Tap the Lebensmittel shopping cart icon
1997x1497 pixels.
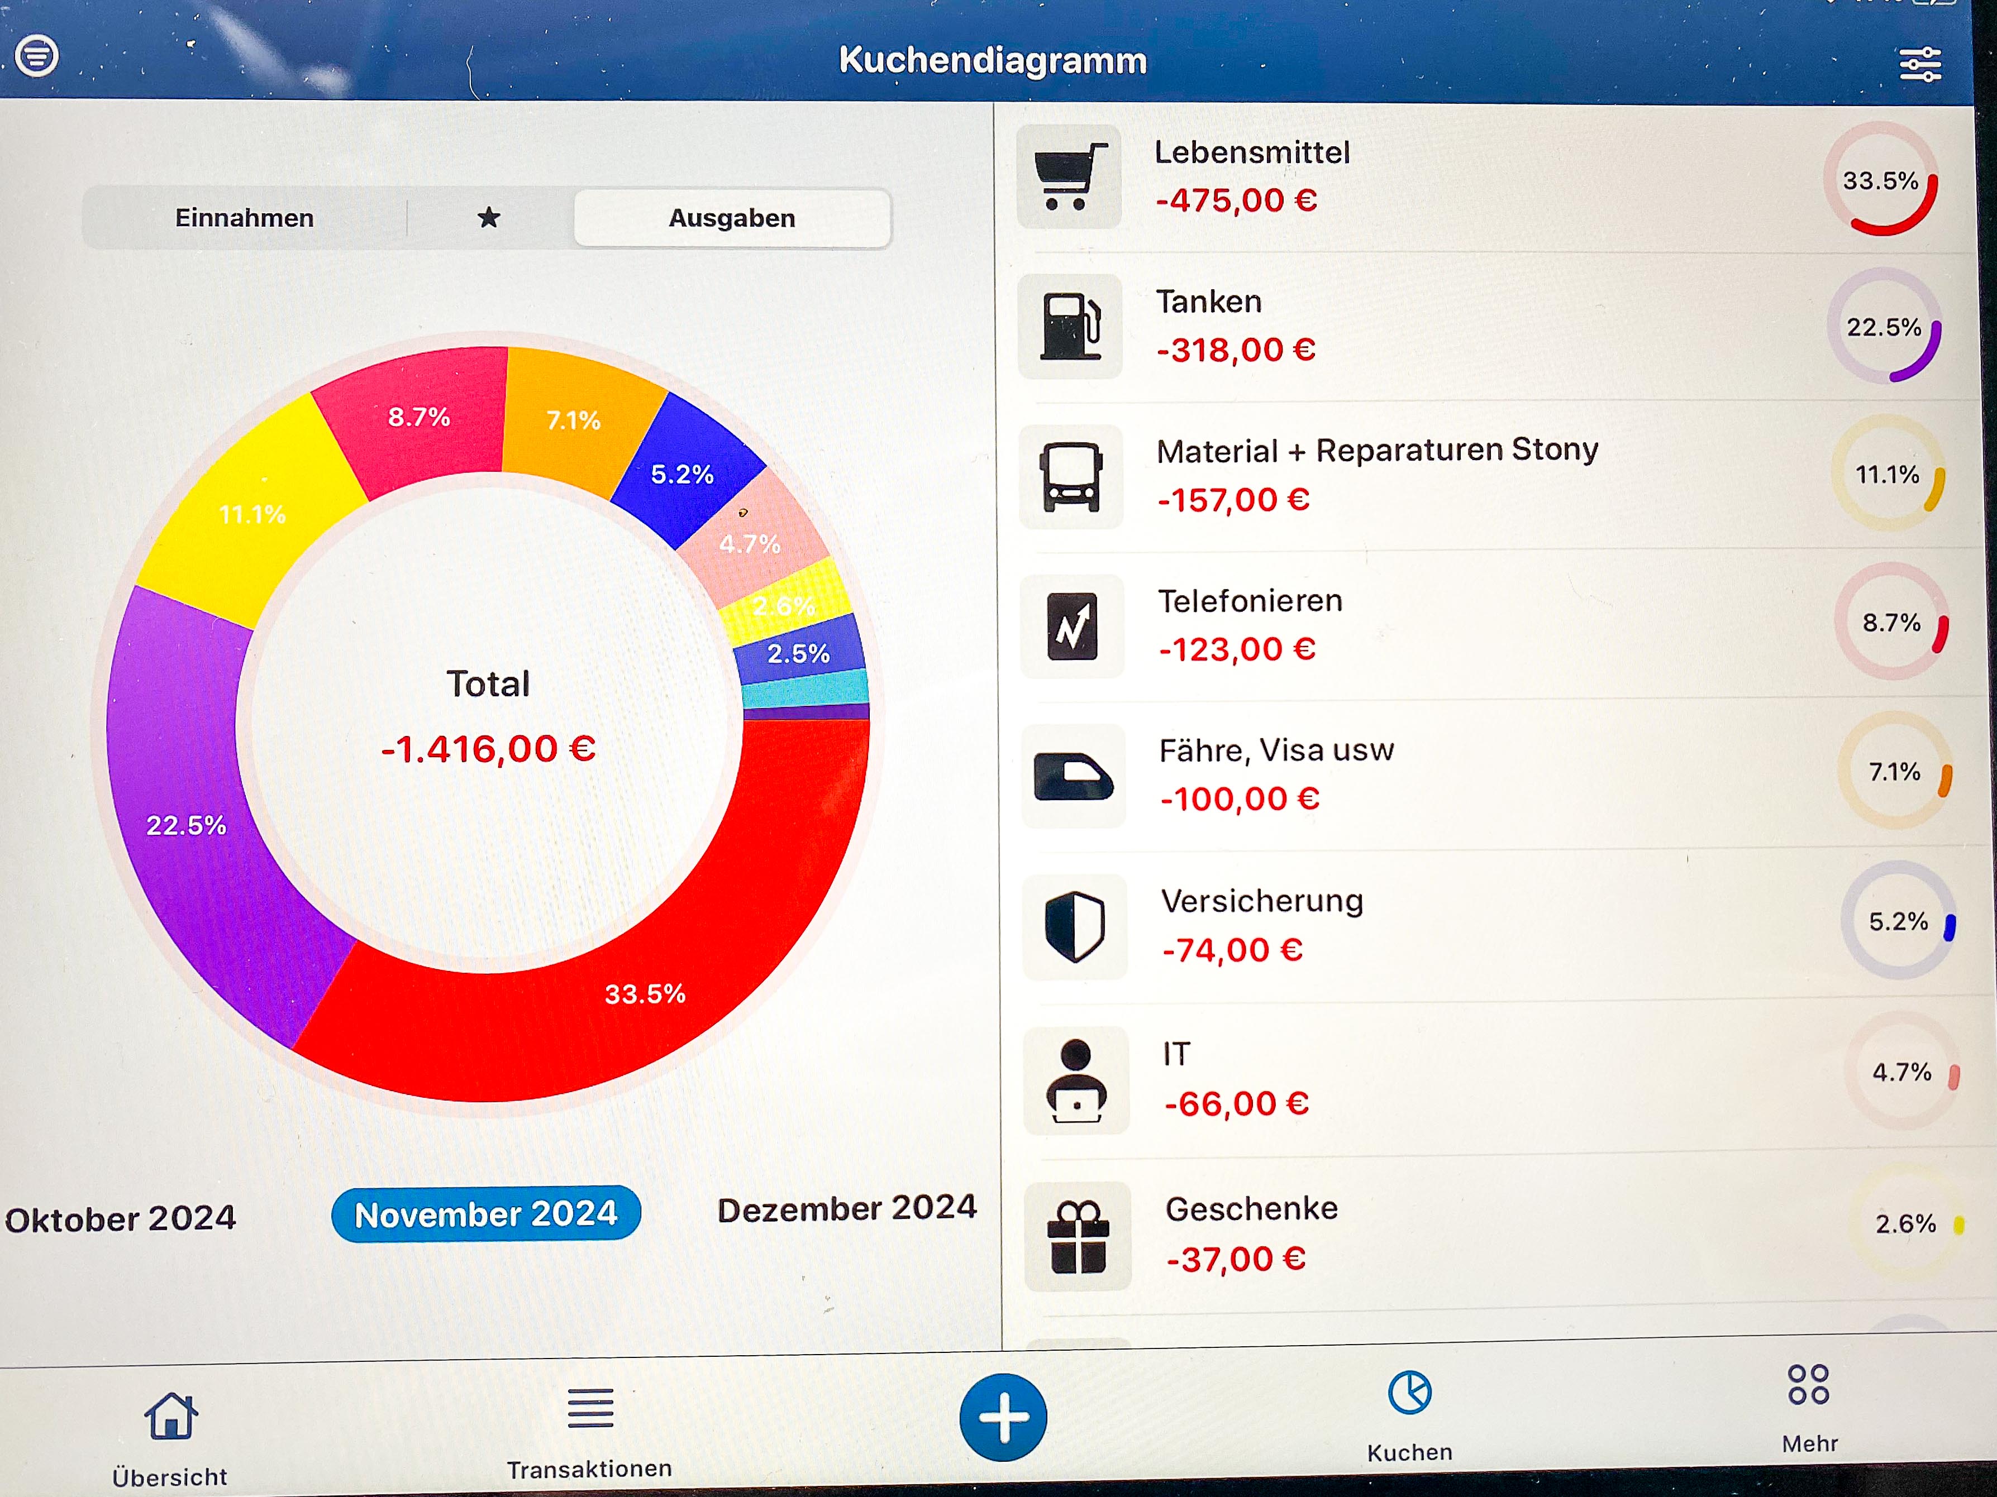pos(1069,177)
